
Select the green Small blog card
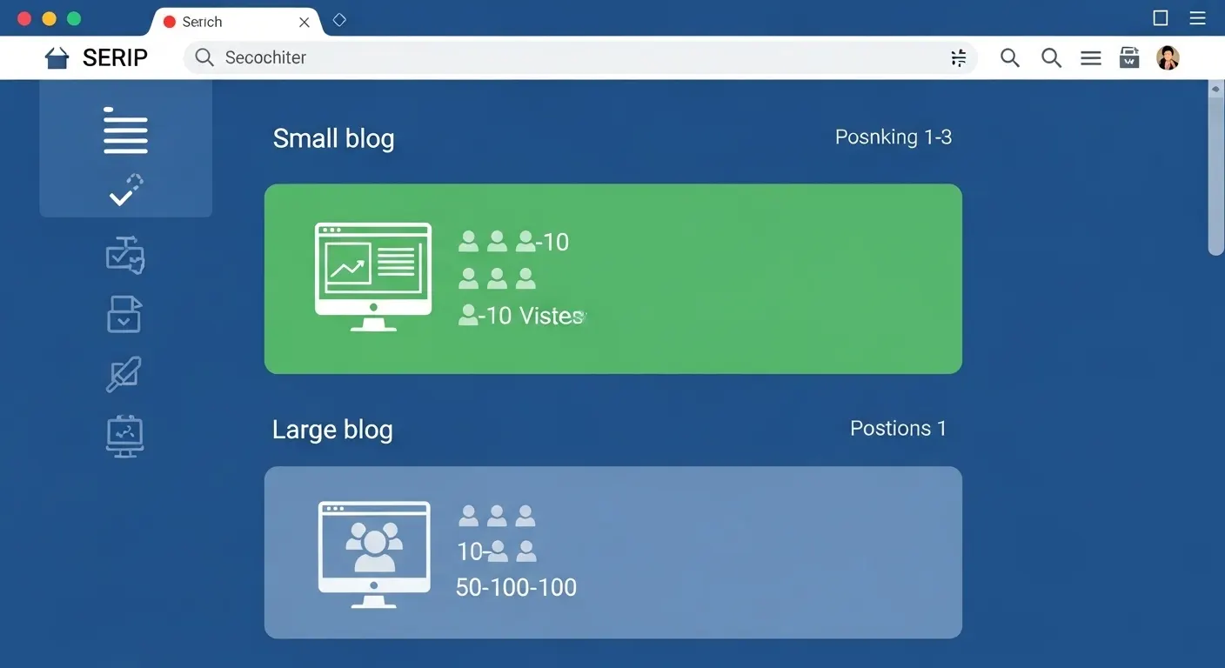612,278
